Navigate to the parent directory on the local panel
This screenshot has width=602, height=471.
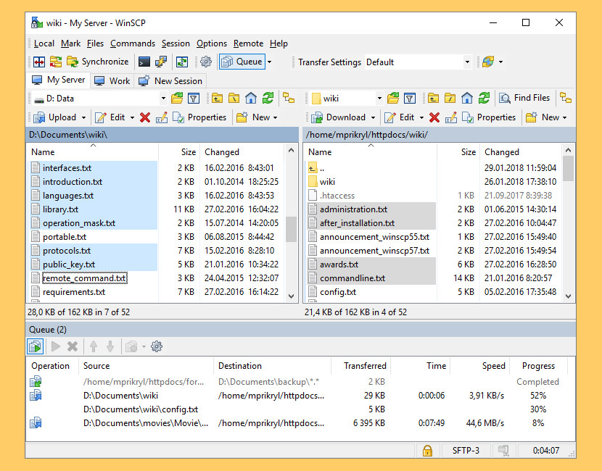pyautogui.click(x=217, y=97)
